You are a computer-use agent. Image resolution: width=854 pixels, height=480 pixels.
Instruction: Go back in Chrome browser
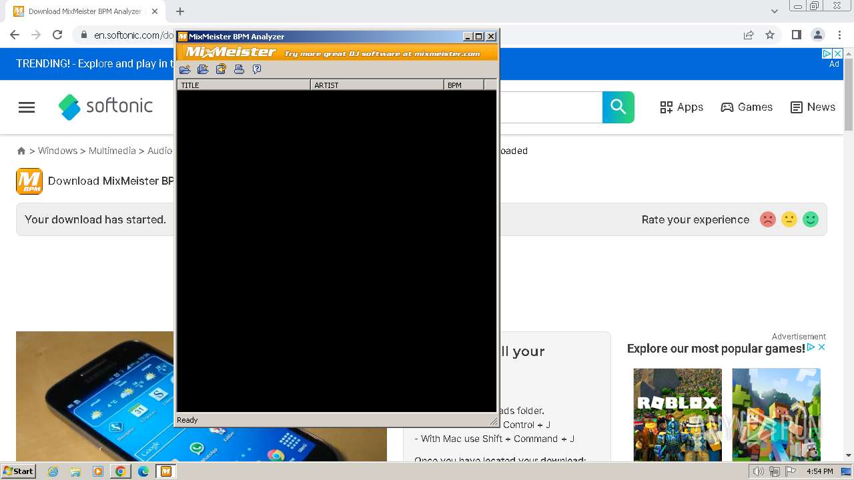[x=15, y=35]
